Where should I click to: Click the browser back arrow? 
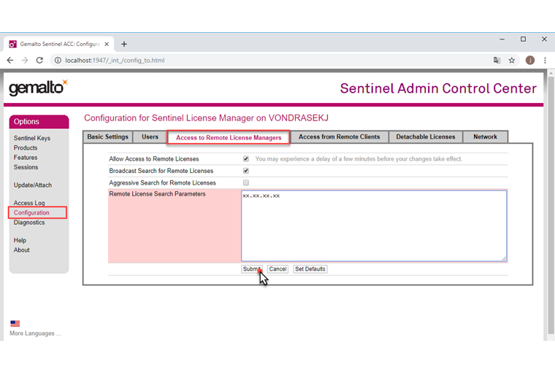tap(10, 60)
